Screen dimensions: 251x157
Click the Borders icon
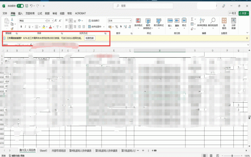tap(37, 27)
